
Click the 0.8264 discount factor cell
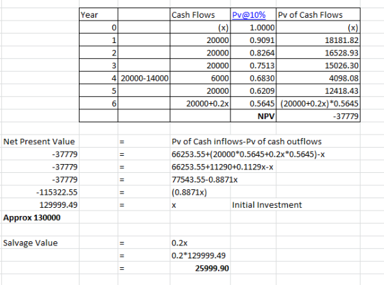pos(253,53)
